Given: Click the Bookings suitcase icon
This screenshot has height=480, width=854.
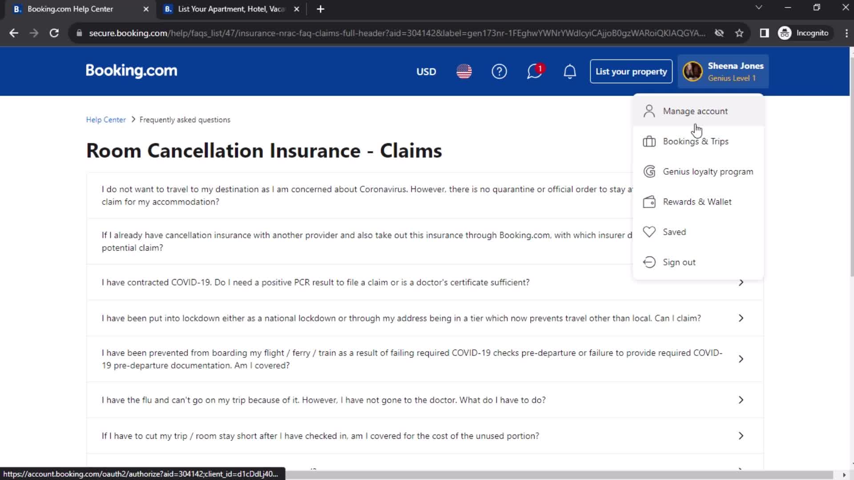Looking at the screenshot, I should [649, 141].
